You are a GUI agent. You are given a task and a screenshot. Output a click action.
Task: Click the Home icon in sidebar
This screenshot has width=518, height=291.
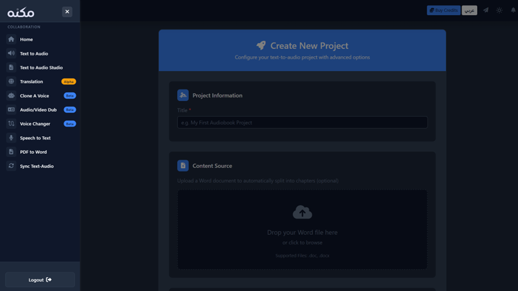pyautogui.click(x=11, y=39)
